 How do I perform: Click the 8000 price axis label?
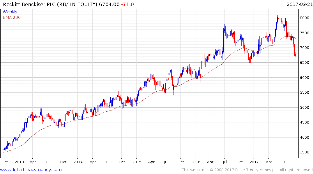point(305,18)
